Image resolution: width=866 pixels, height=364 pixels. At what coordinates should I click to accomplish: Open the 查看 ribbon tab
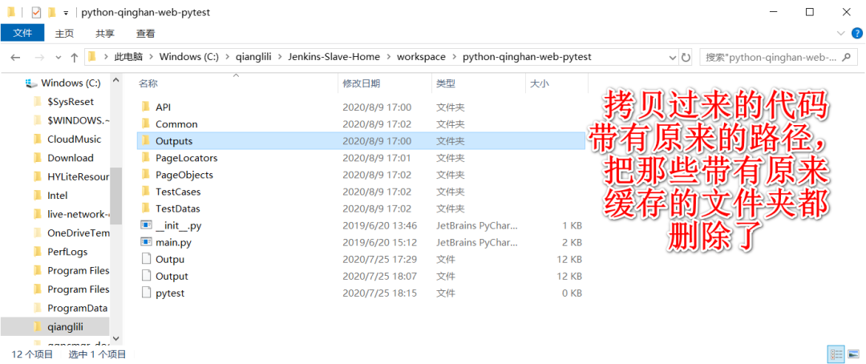pyautogui.click(x=146, y=33)
